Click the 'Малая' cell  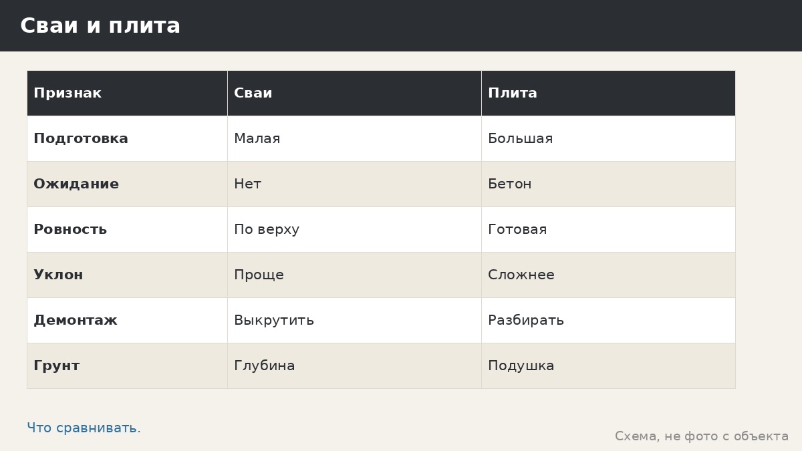[x=354, y=138]
